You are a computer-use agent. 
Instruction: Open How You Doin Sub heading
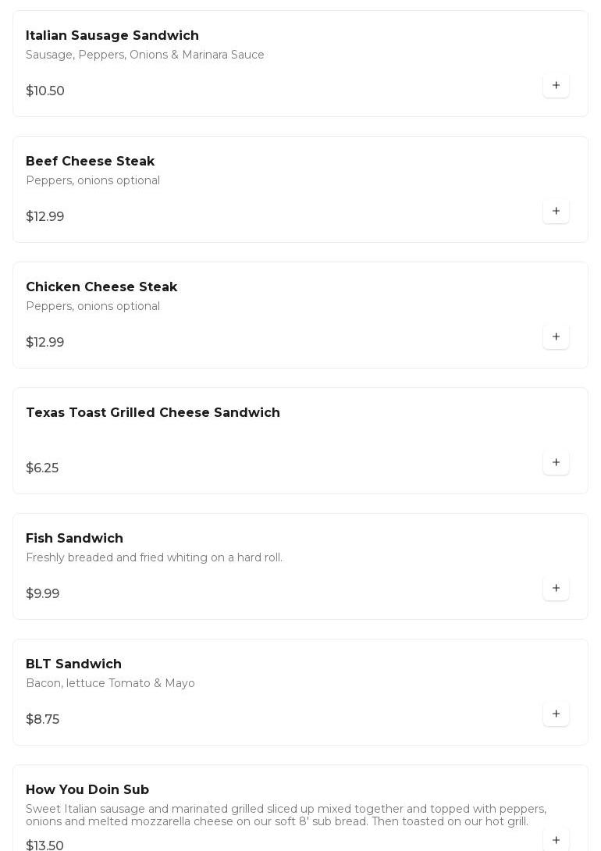click(87, 790)
